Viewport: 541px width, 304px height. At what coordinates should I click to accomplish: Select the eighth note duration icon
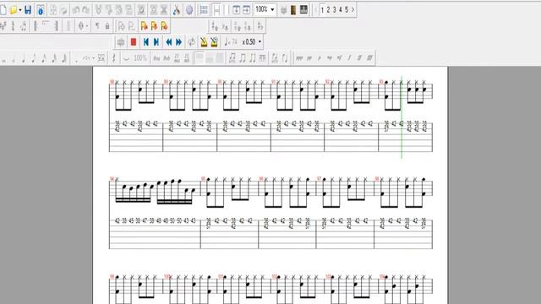click(34, 58)
